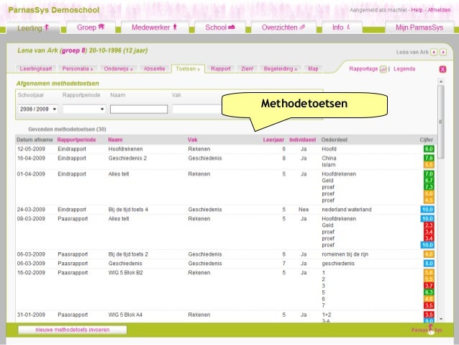
Task: Click the ParnasSys logo at bottom right
Action: (427, 330)
